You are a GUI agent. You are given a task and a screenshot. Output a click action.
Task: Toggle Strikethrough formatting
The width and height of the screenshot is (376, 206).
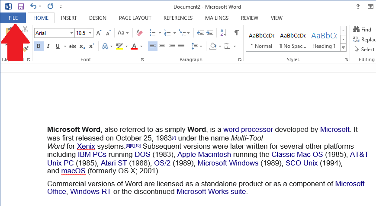tap(73, 47)
